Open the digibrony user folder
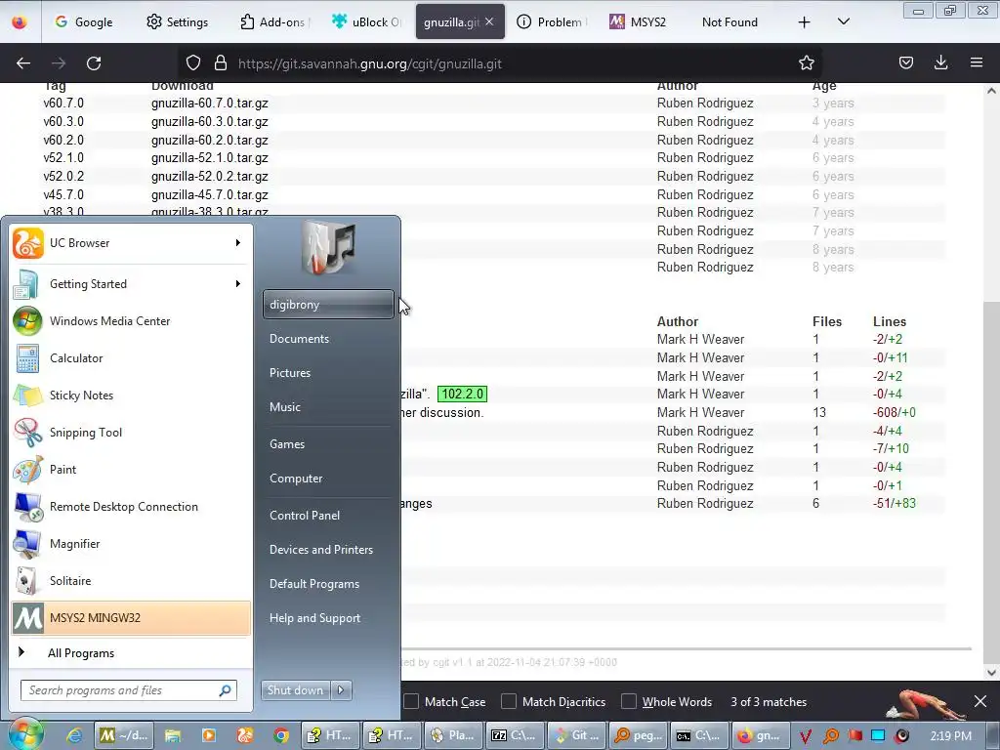 point(328,305)
